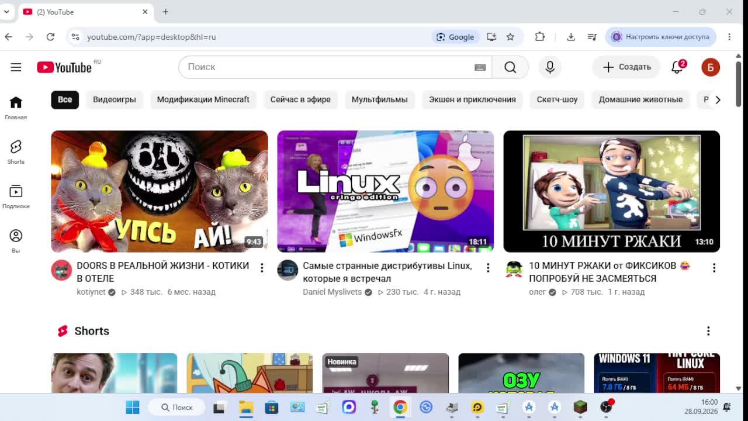Start voice search with the microphone

(550, 67)
